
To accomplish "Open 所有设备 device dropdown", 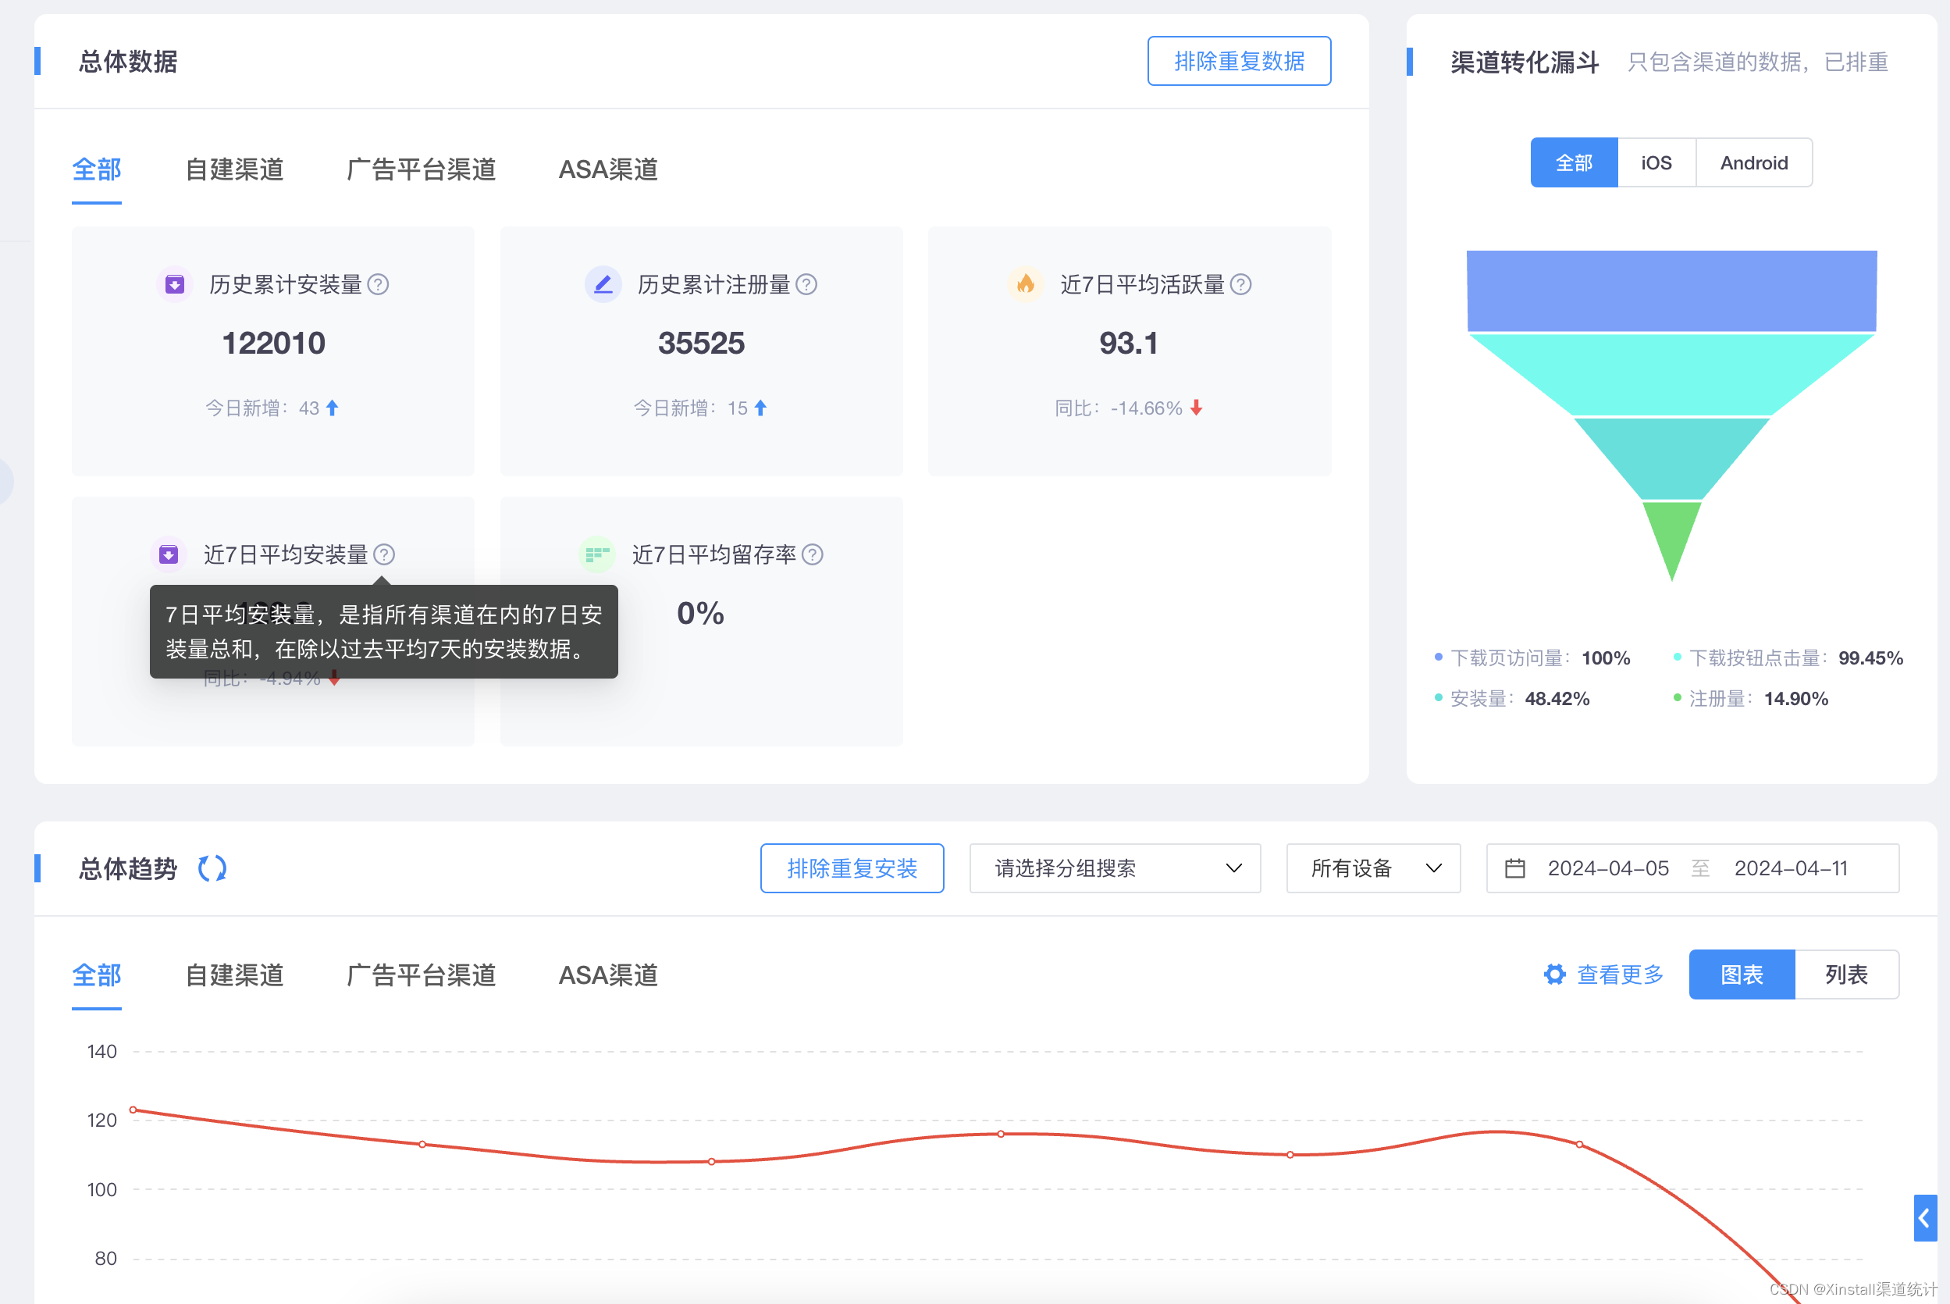I will point(1373,868).
